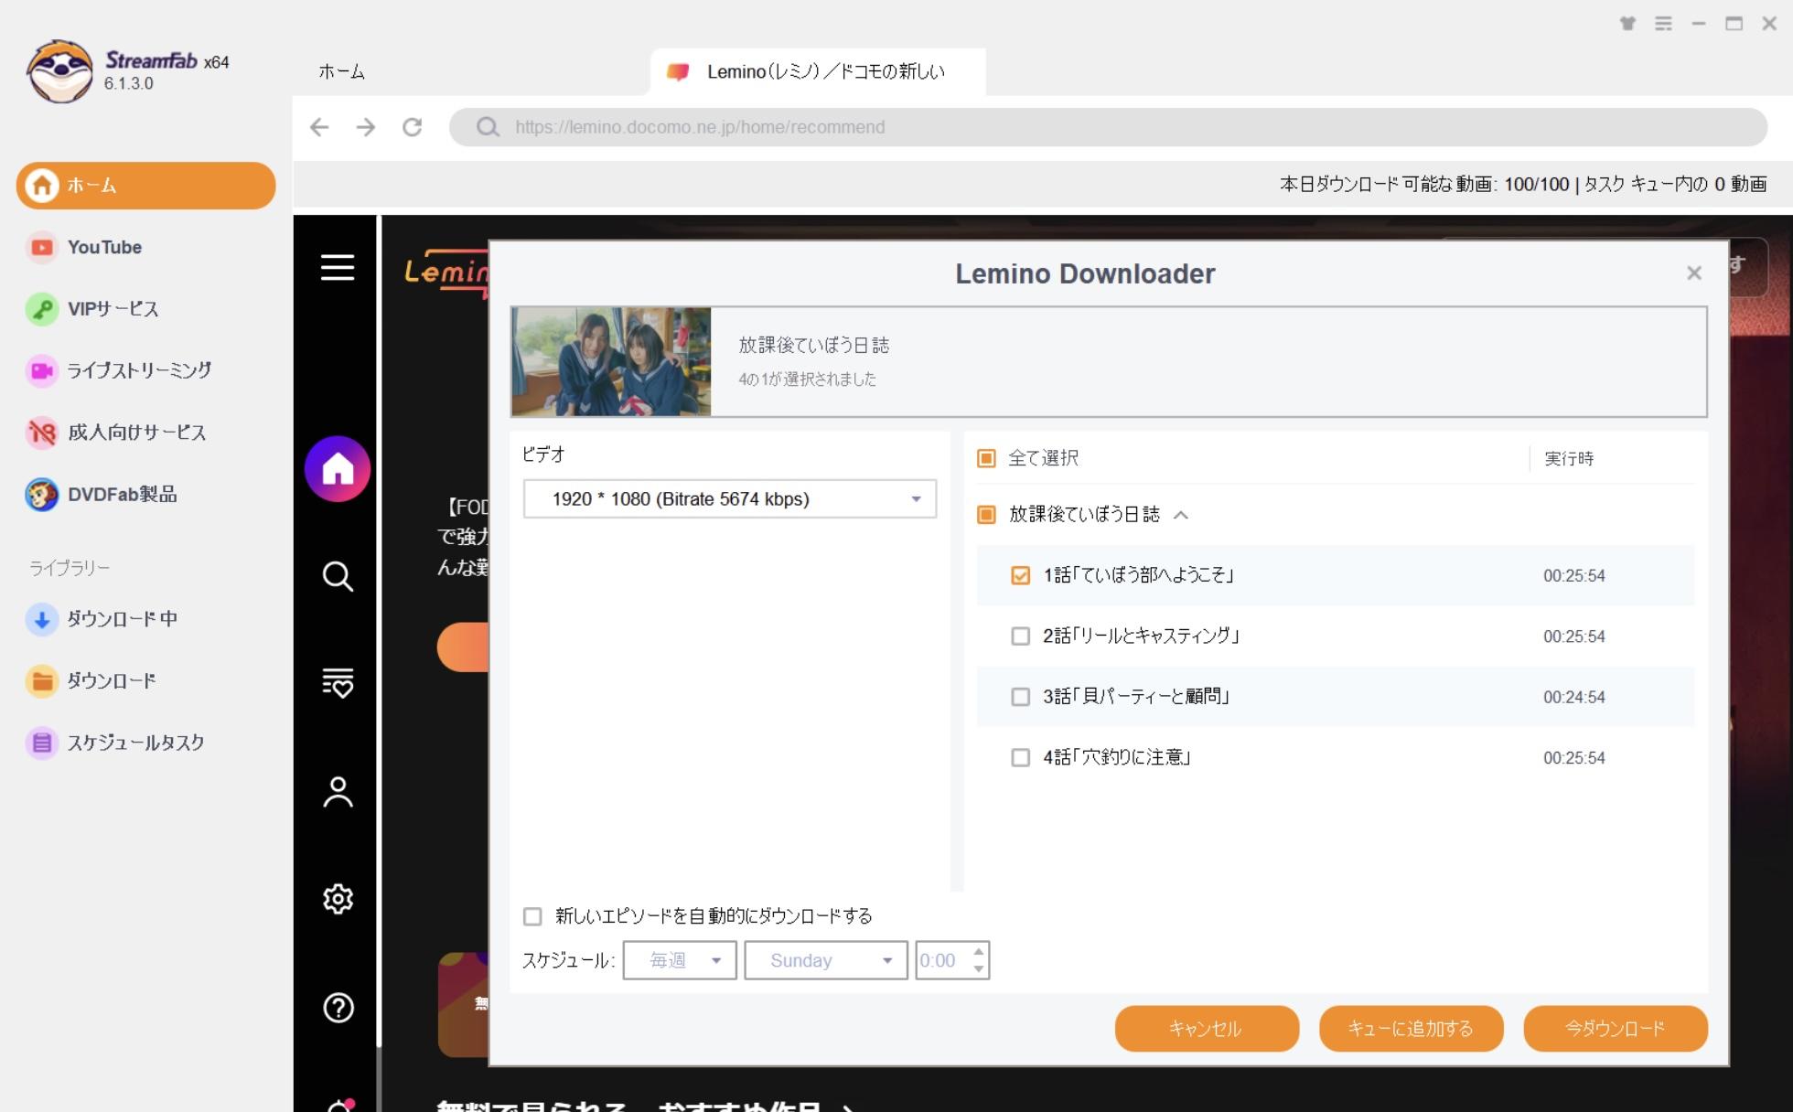Go forward with the right arrow

click(x=366, y=127)
